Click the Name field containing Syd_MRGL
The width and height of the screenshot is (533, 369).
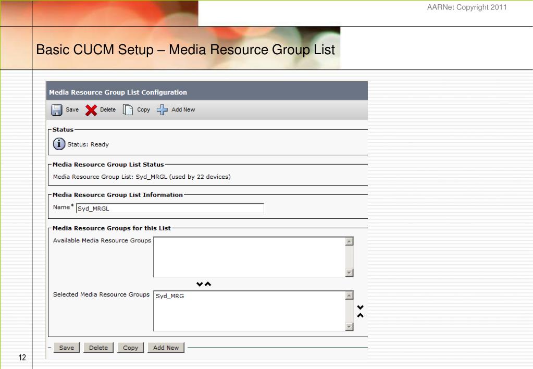pos(170,208)
